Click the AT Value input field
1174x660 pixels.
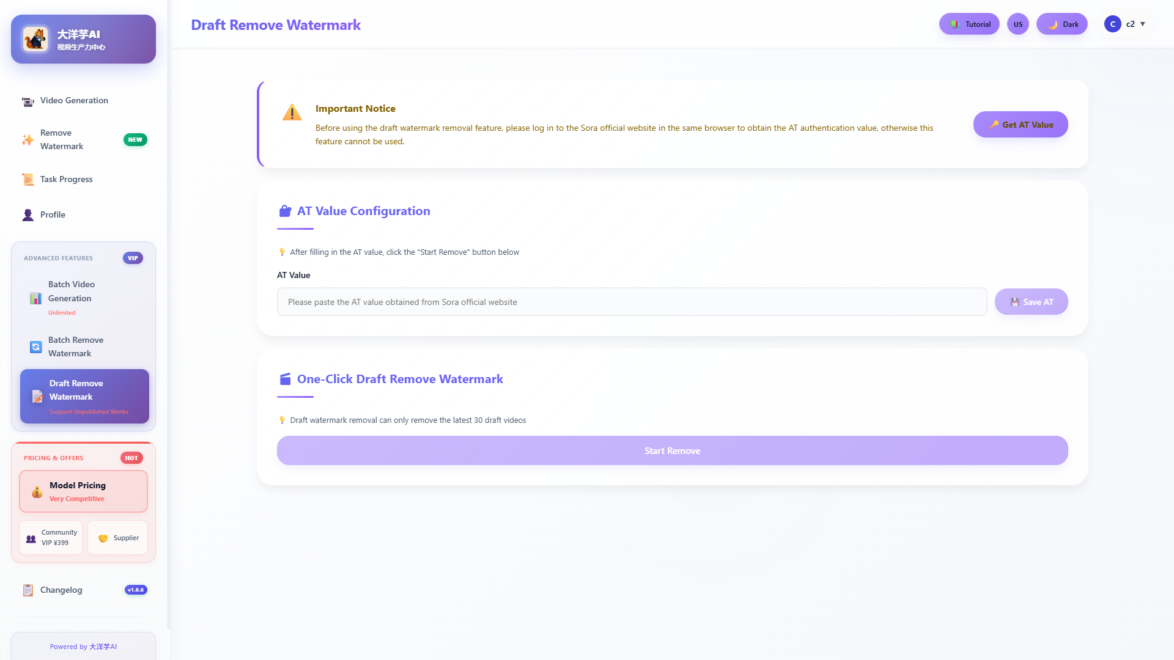pyautogui.click(x=632, y=302)
